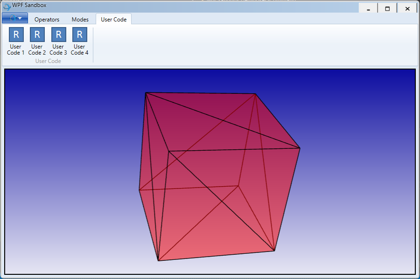
Task: Execute User Code 3 from the ribbon
Action: pyautogui.click(x=58, y=35)
